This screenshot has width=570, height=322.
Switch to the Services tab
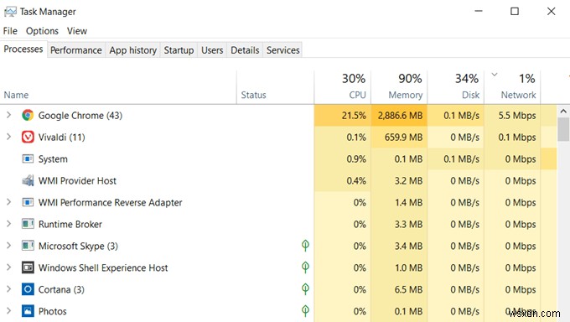coord(282,50)
